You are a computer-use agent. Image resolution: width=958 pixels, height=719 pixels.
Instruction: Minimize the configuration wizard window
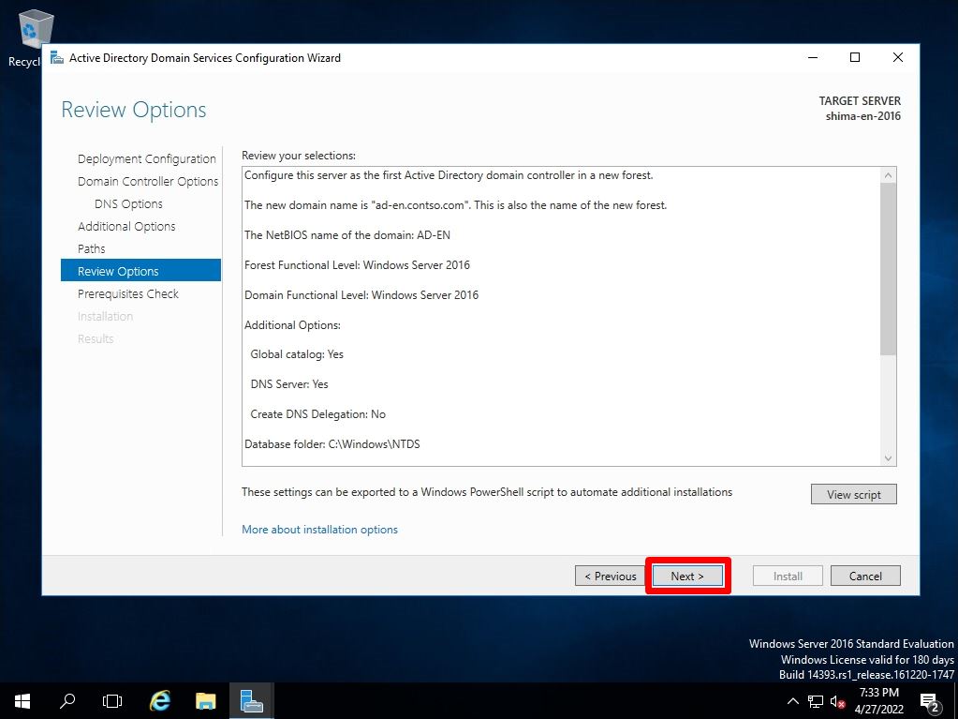click(x=813, y=57)
